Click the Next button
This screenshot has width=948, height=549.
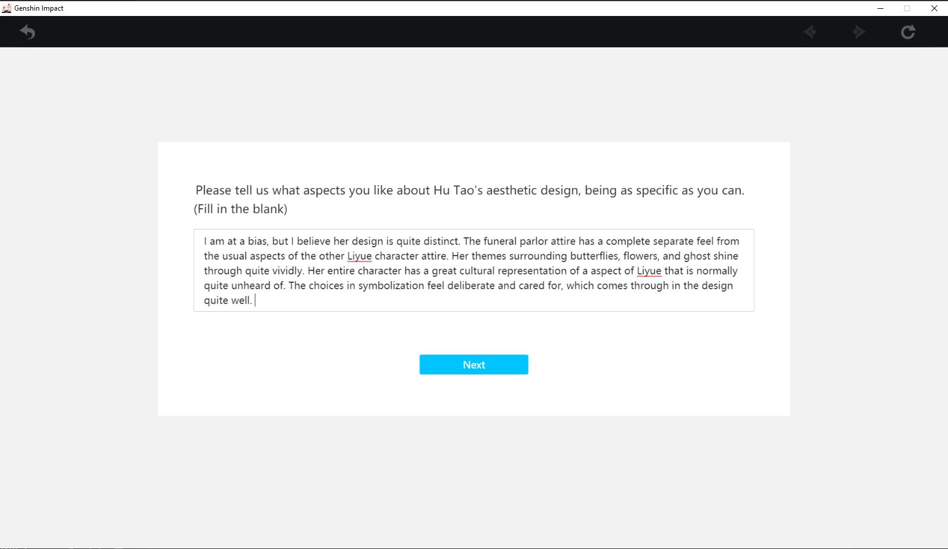473,364
